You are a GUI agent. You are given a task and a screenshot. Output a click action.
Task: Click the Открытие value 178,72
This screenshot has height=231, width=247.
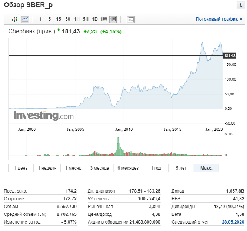click(x=70, y=199)
